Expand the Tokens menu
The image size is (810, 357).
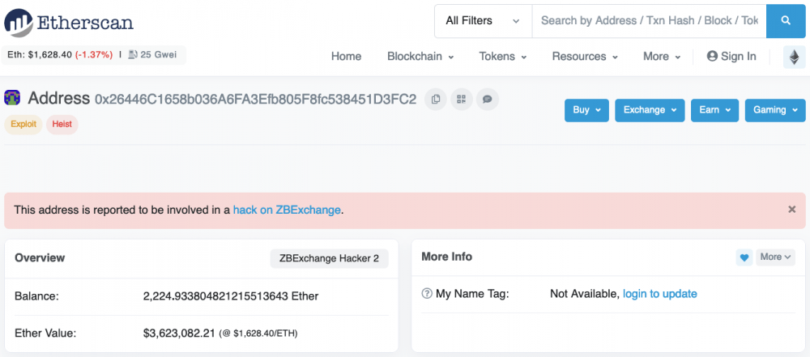[x=503, y=57]
